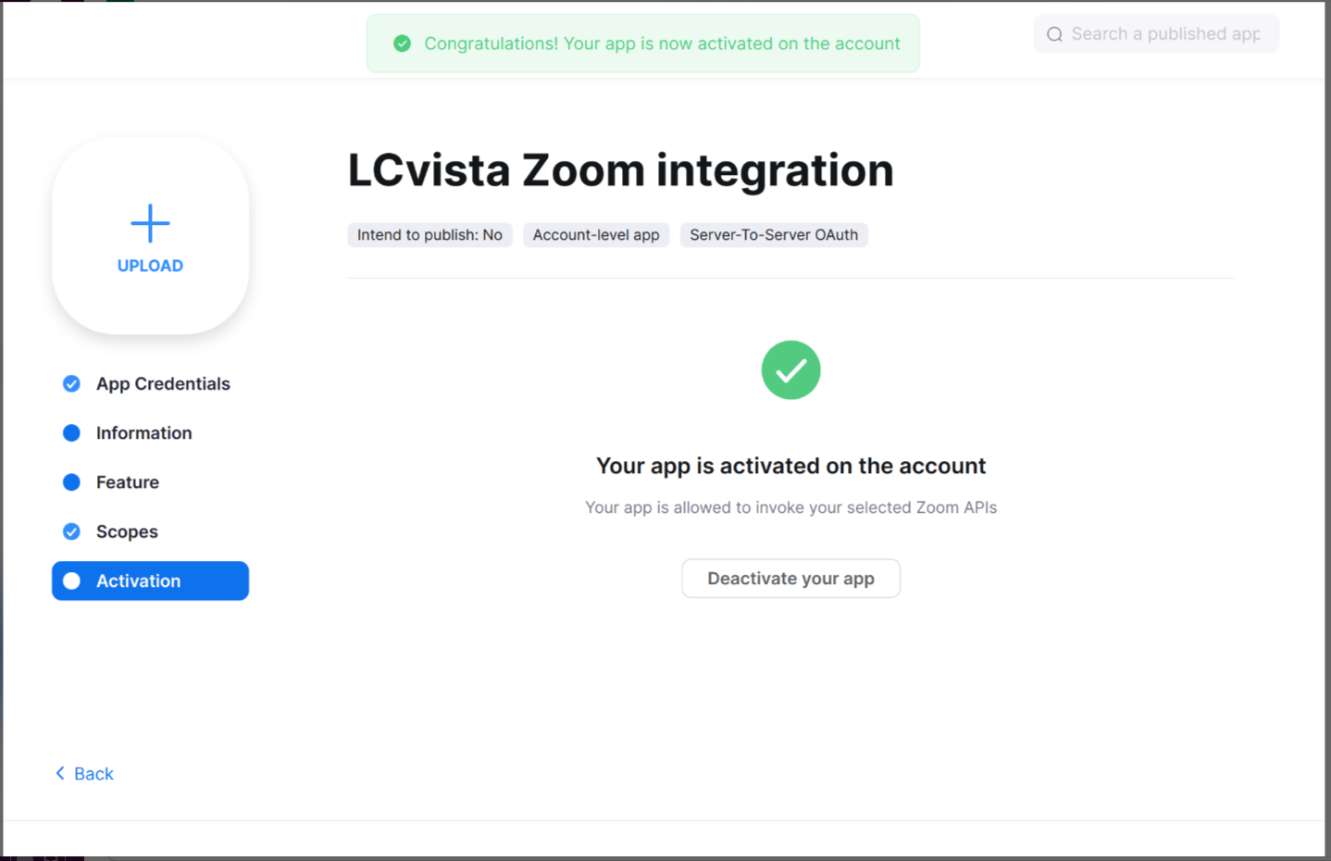This screenshot has height=861, width=1331.
Task: Click the Activation progress step highlighted in blue
Action: coord(150,580)
